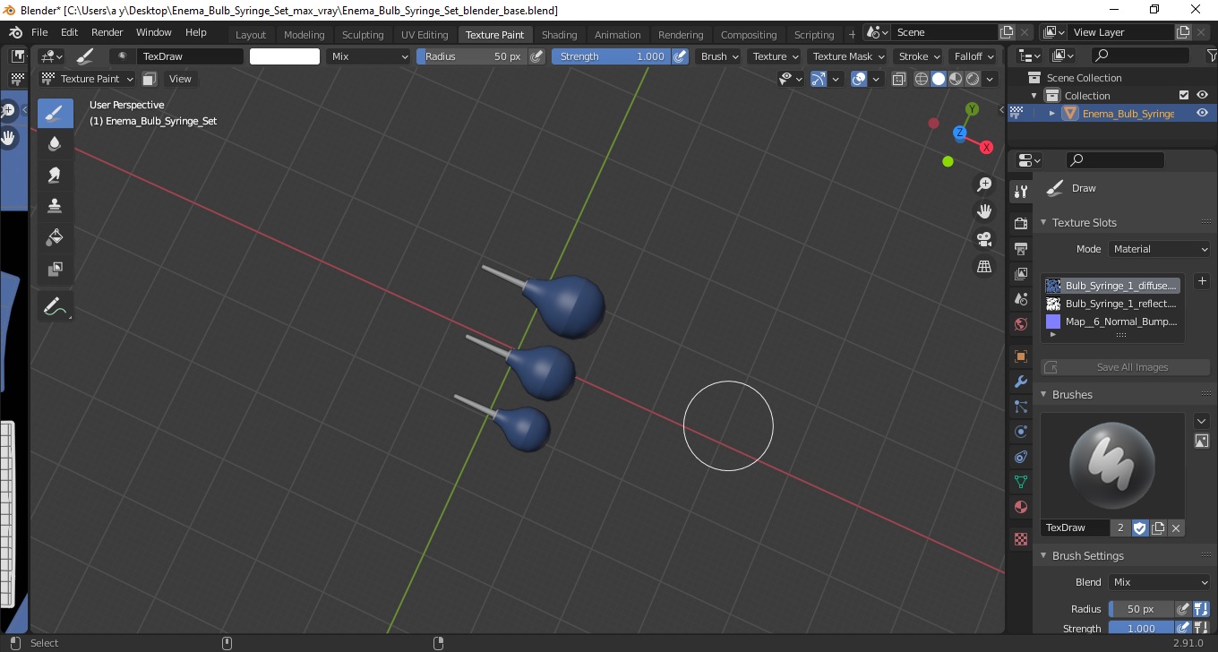Toggle paint mask face selection

(x=150, y=79)
